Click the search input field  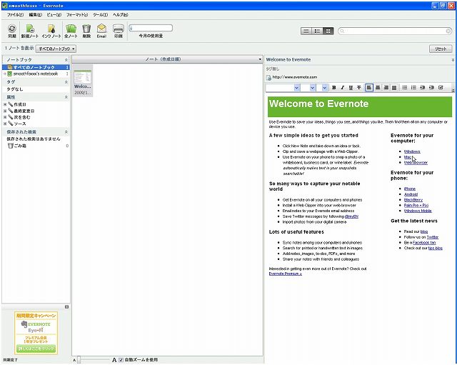point(395,31)
